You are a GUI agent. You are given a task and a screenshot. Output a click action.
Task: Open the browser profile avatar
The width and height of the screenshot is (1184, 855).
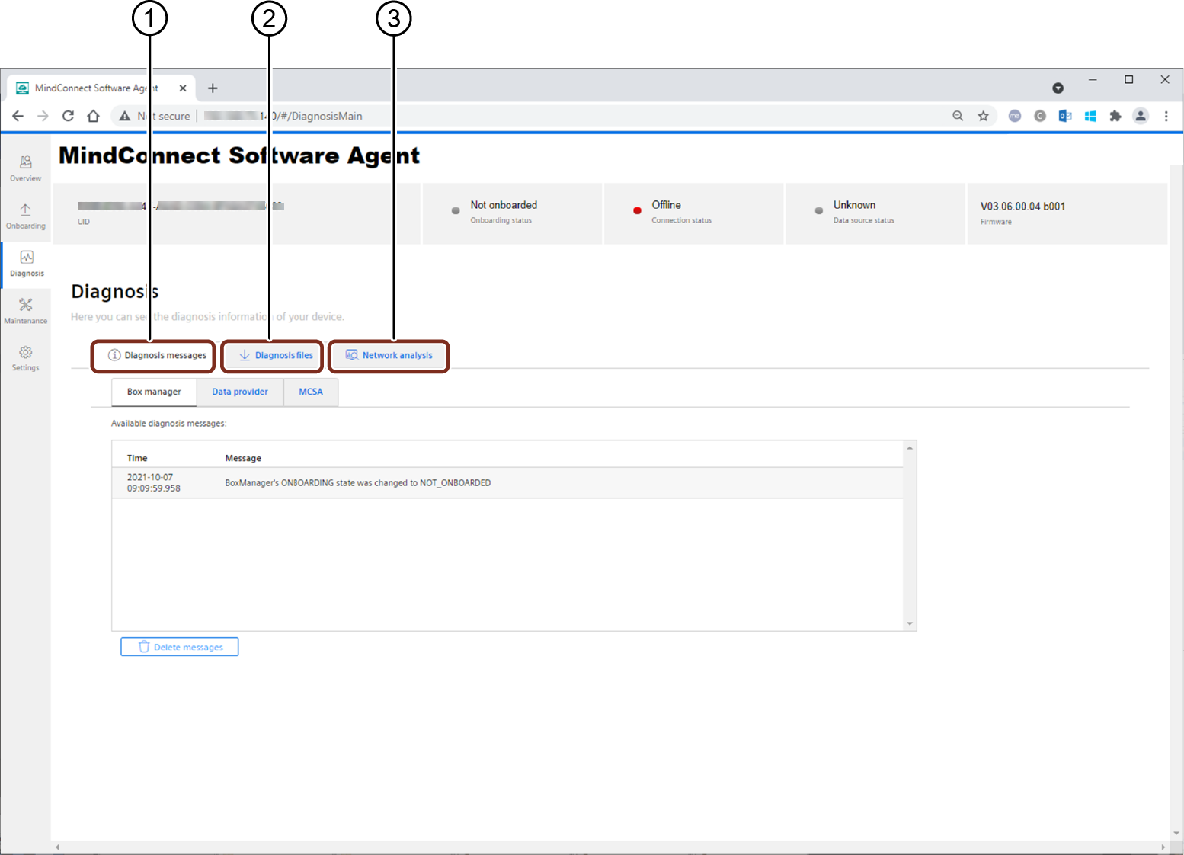[1141, 116]
